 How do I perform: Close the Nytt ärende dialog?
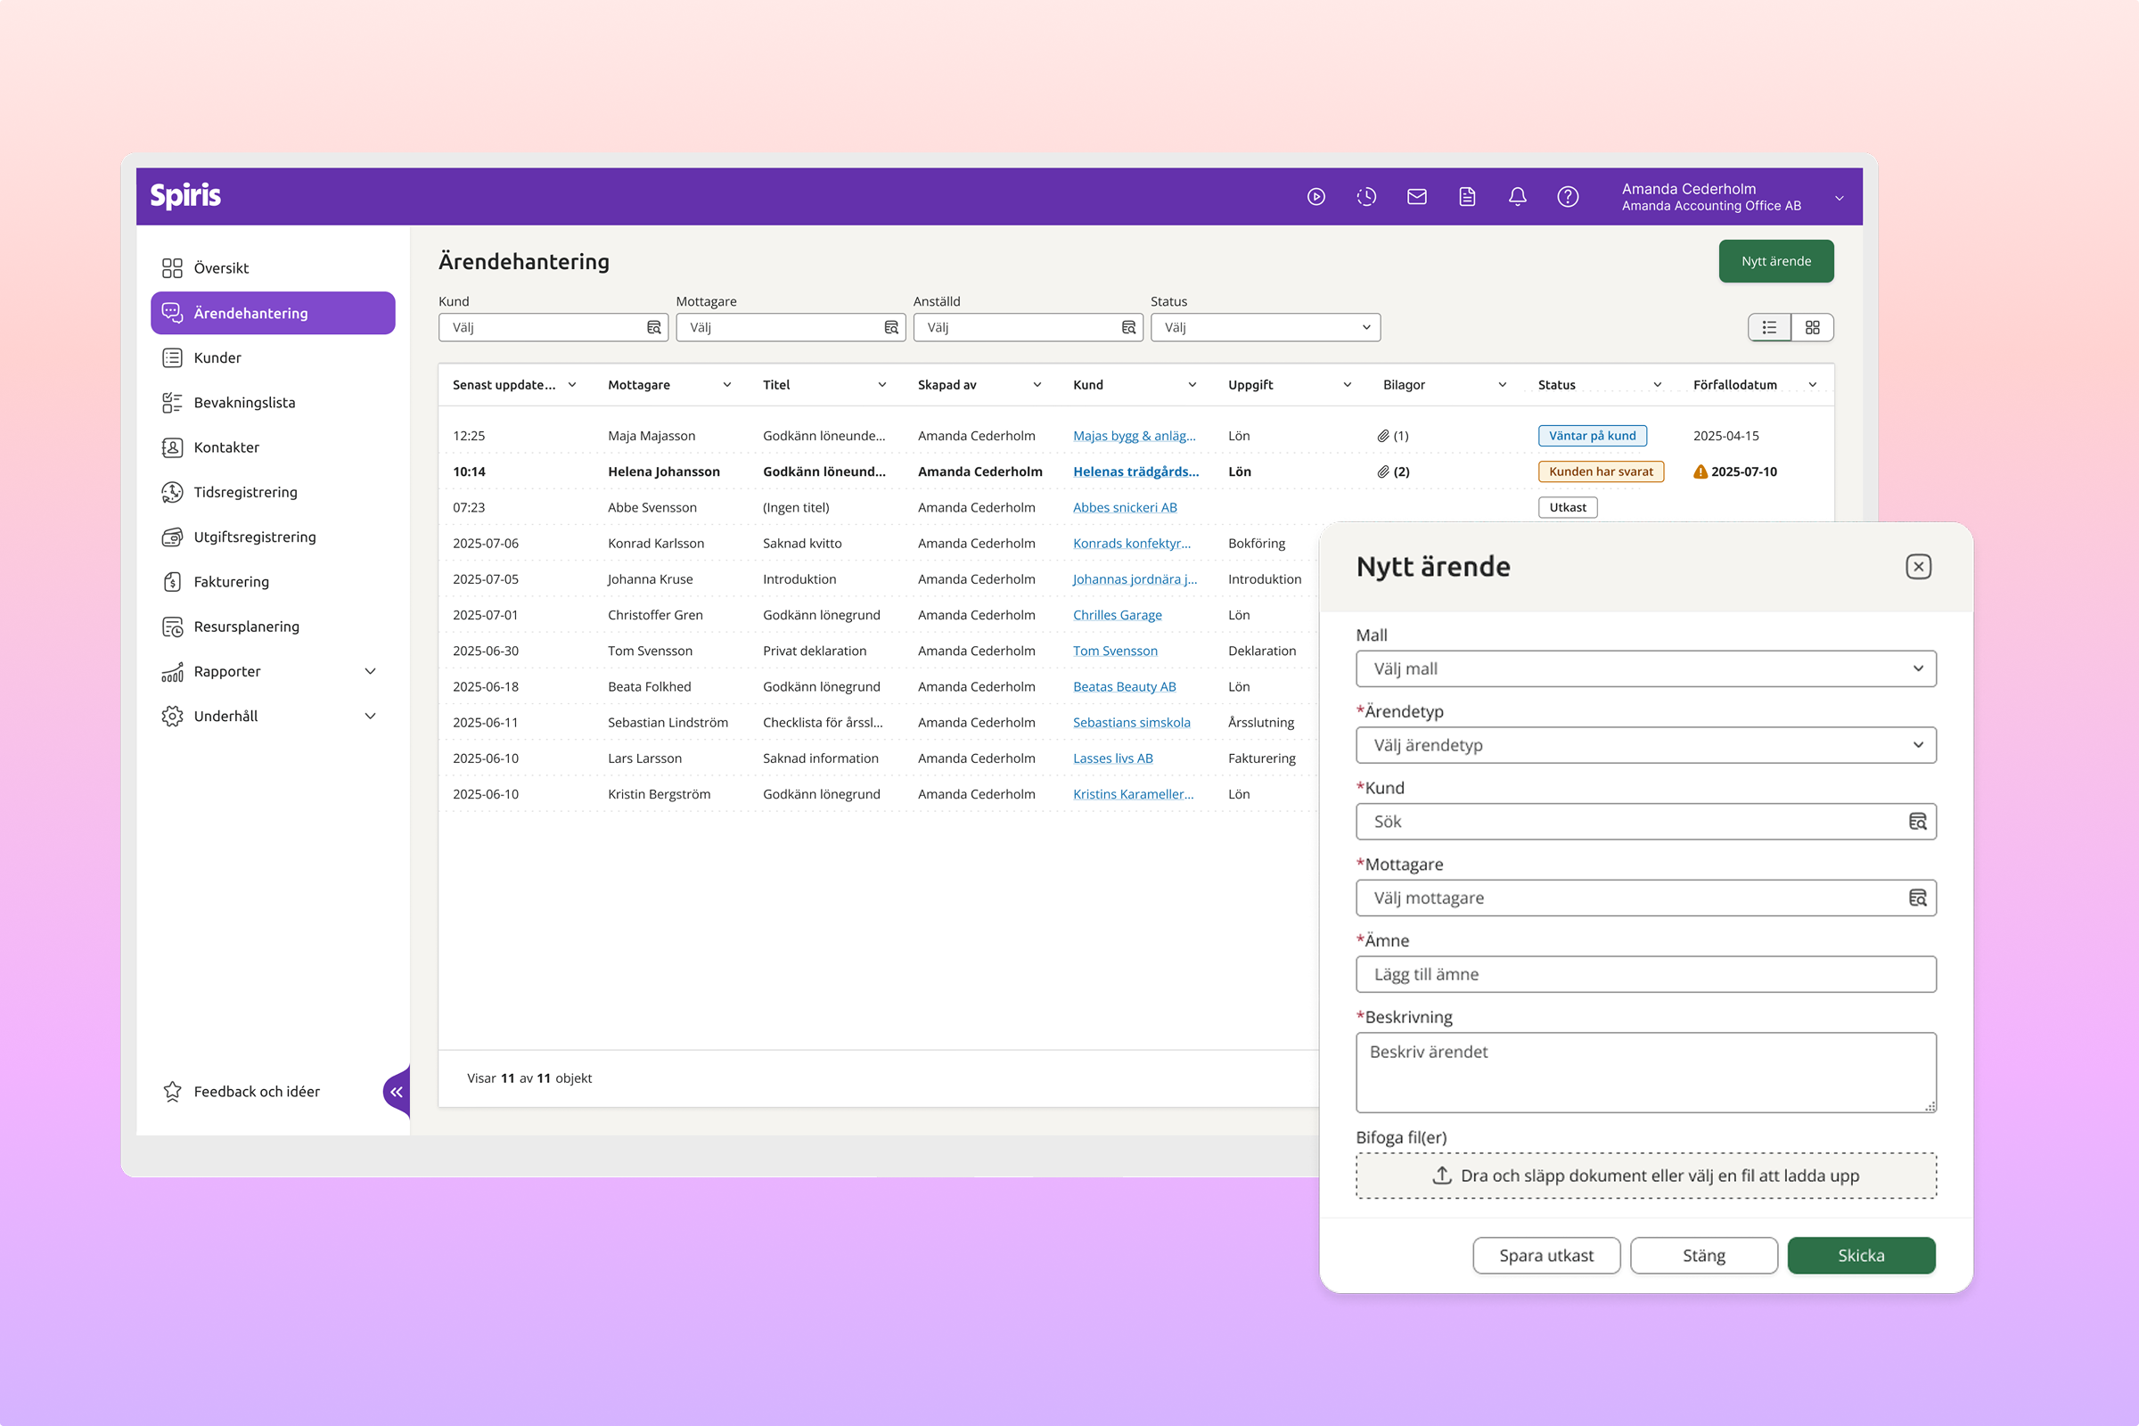click(1918, 567)
